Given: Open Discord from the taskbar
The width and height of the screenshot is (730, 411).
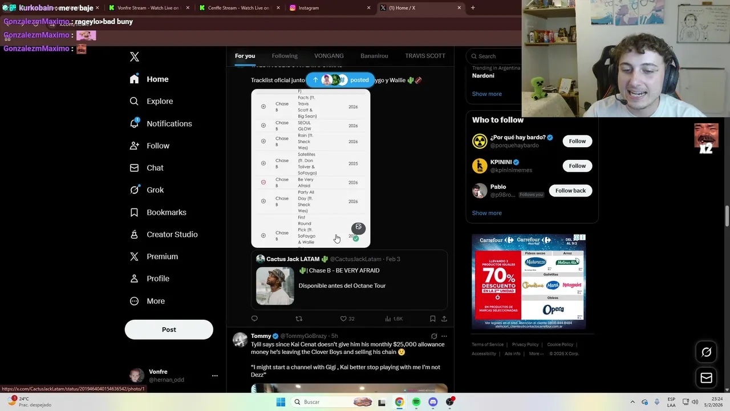Looking at the screenshot, I should [x=433, y=402].
